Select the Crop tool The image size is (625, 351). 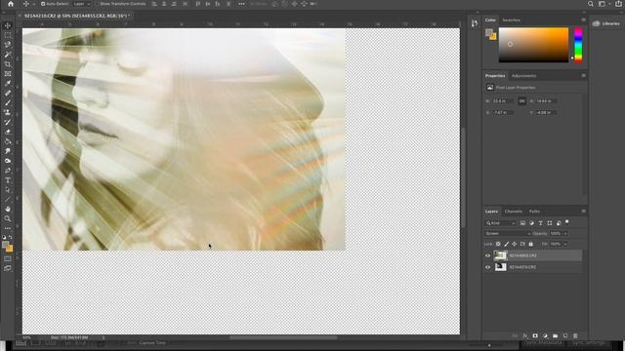8,64
